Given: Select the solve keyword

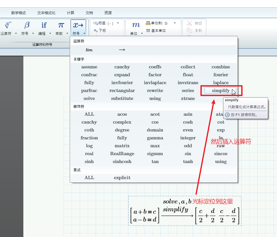Looking at the screenshot, I should tap(89, 98).
